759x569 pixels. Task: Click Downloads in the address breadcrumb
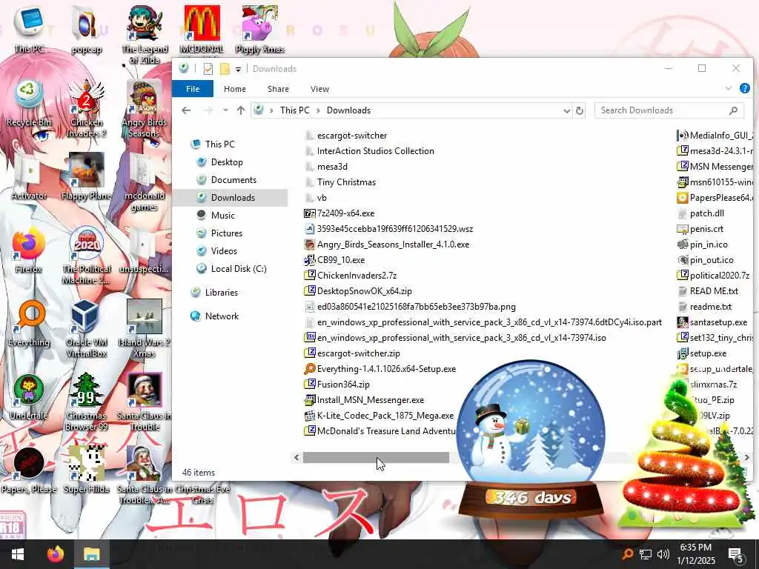pyautogui.click(x=348, y=110)
